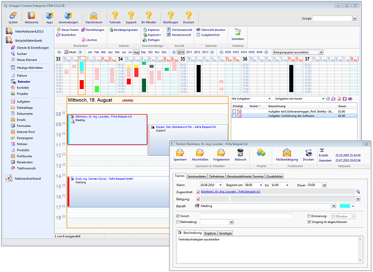Screen dimensions: 373x272
Task: Check Erledigt box for Vorführung der Software
Action: coord(234,116)
